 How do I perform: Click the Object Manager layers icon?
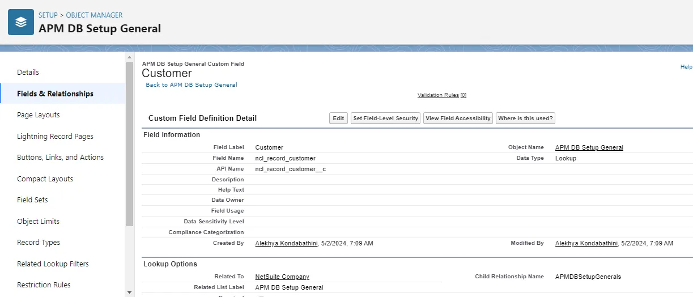tap(21, 22)
